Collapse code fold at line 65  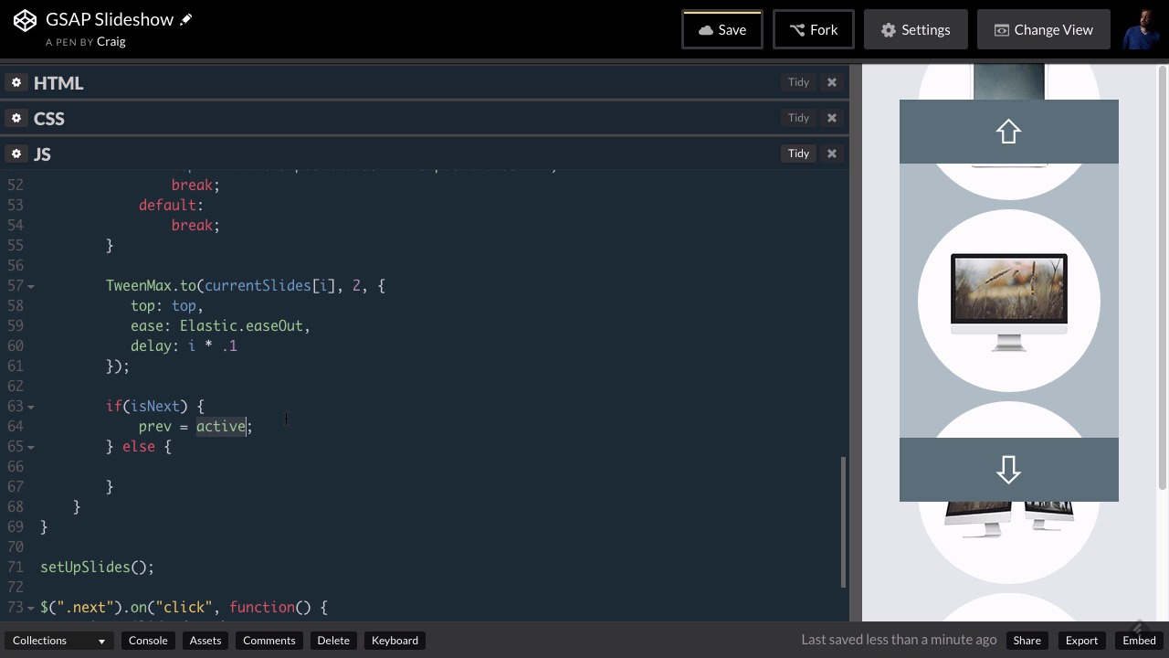[31, 447]
